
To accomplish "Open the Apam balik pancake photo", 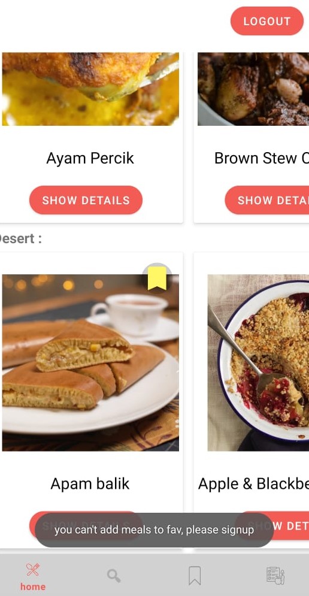I will (x=90, y=362).
